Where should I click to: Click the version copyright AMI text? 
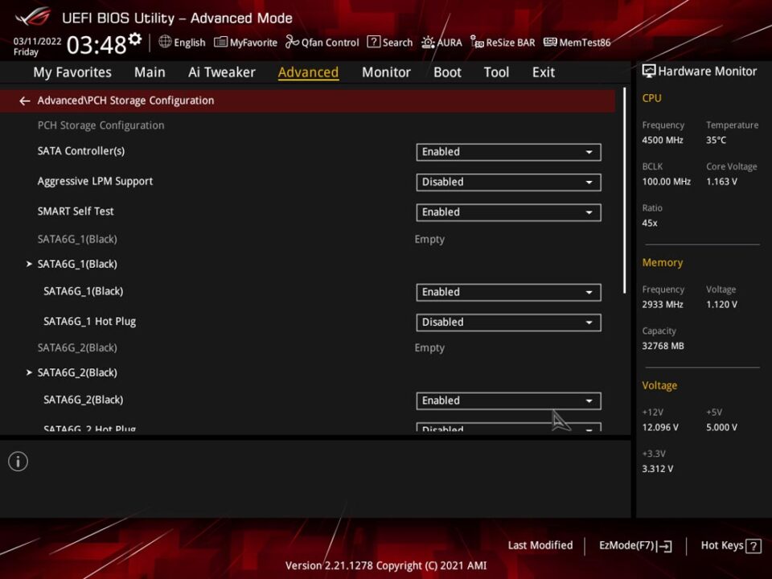point(386,565)
